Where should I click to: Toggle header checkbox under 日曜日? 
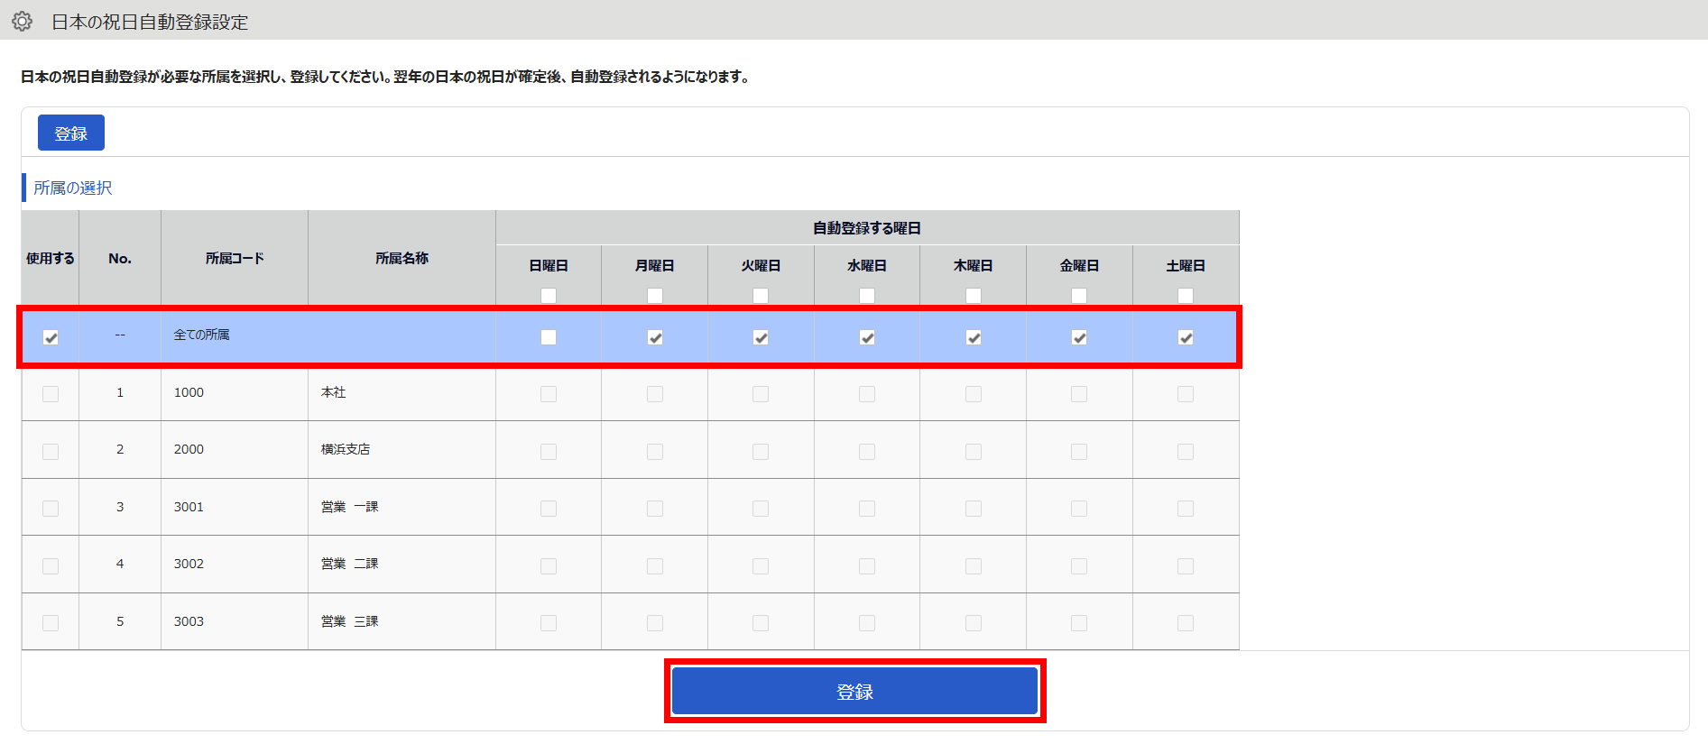pos(549,296)
